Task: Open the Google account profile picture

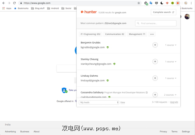Action: click(187, 17)
